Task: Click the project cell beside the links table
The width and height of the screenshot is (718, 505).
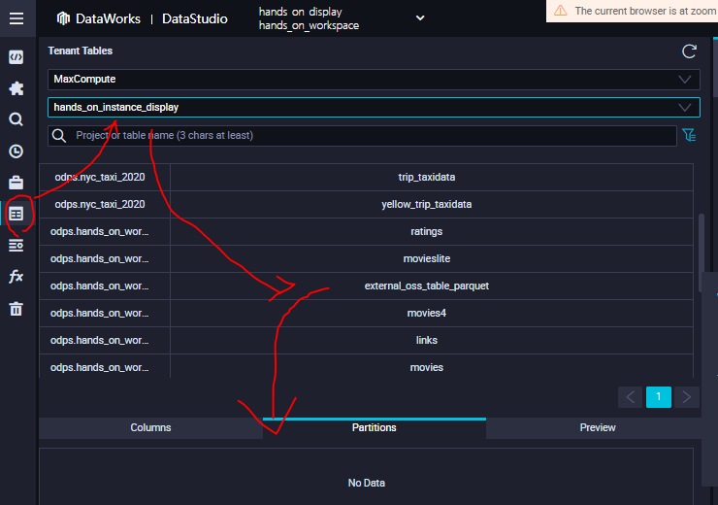Action: pos(105,340)
